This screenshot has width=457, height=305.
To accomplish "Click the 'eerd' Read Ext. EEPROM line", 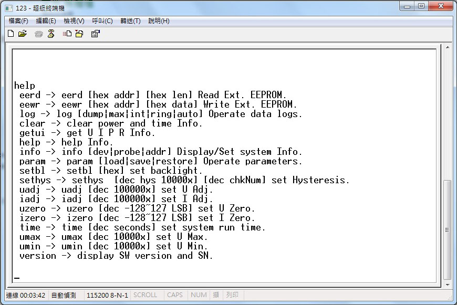I will coord(153,95).
